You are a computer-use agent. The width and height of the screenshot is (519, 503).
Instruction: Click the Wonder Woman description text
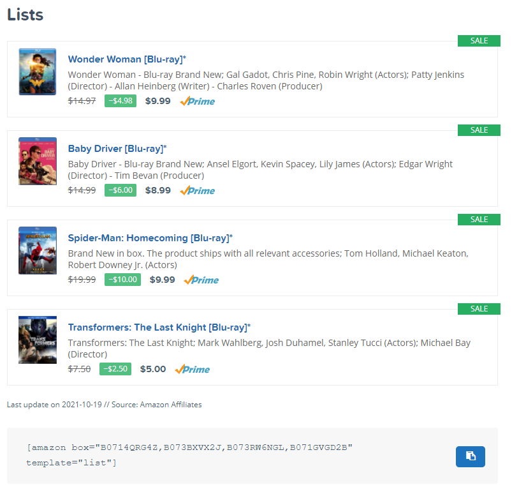(266, 80)
